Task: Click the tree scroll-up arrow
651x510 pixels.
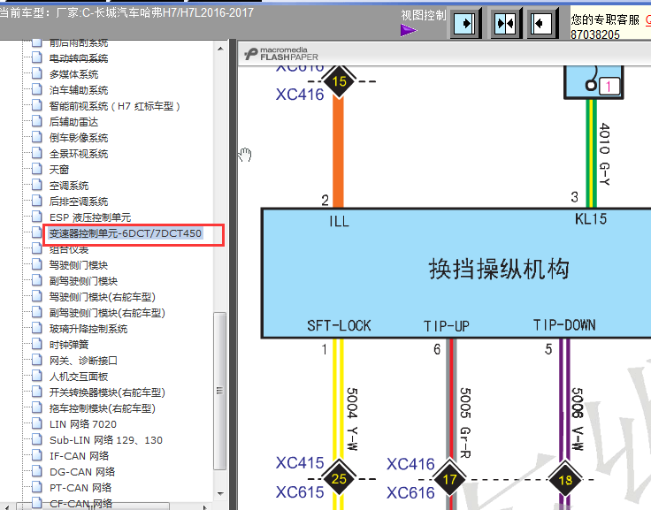Action: (220, 49)
